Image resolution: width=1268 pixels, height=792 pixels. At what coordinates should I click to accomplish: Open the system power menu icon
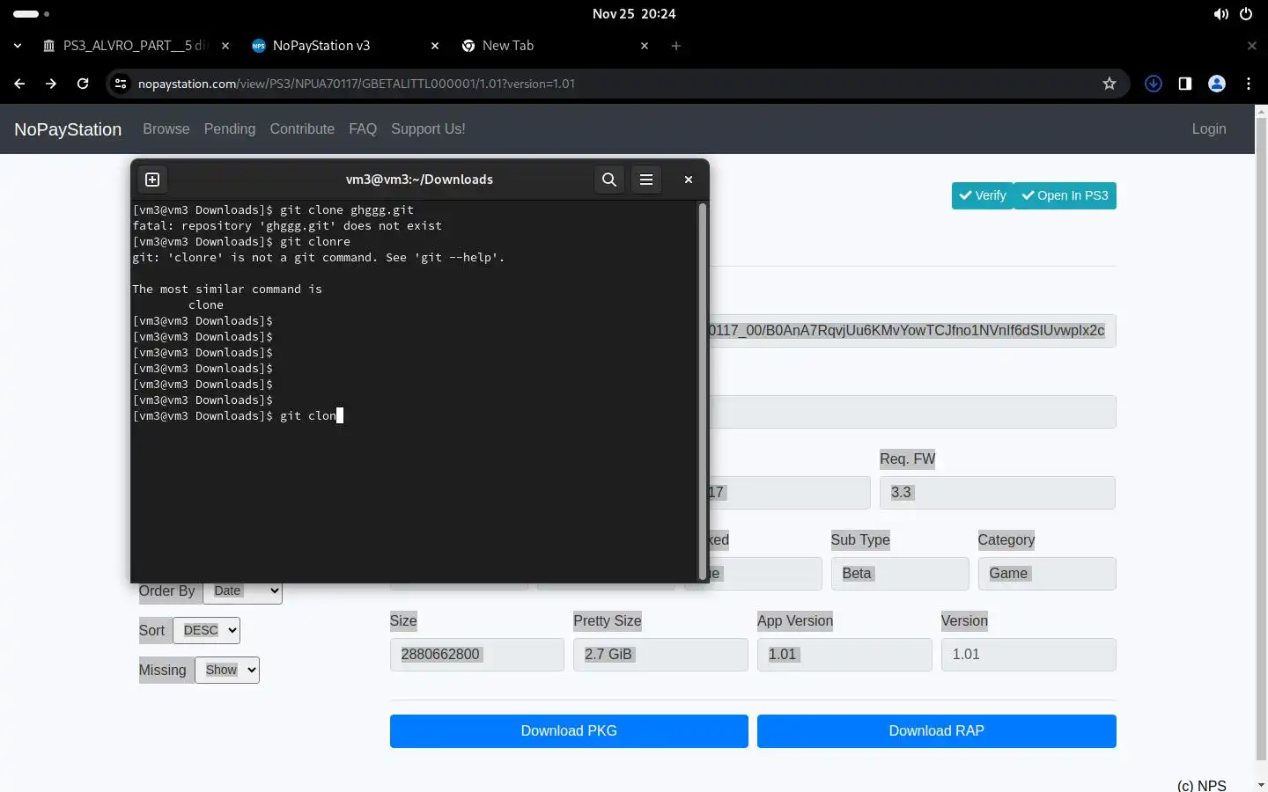1246,14
